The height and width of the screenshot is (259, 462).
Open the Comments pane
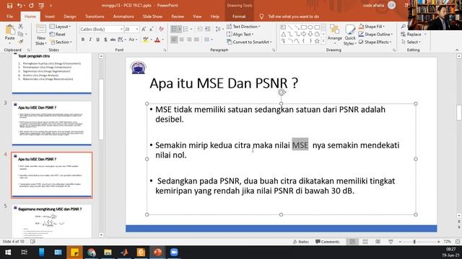(x=327, y=242)
